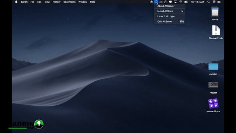
Task: Open the Apple menu
Action: (16, 2)
